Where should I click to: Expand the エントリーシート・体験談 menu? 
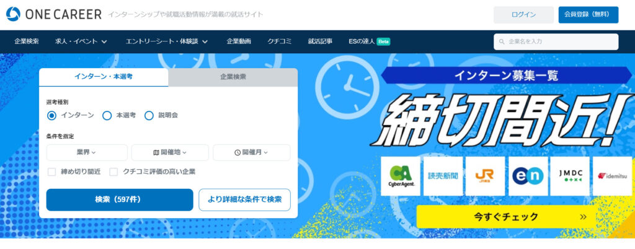[167, 41]
